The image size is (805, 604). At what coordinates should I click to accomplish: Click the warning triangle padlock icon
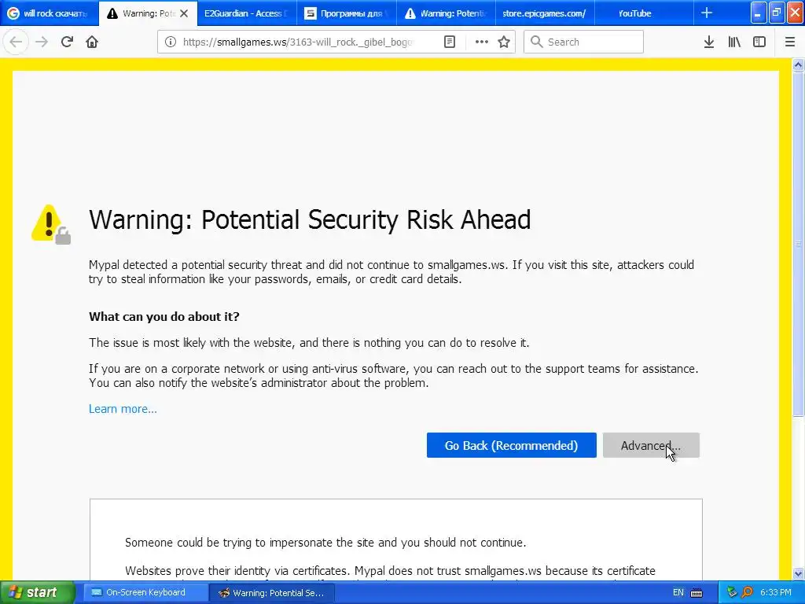(51, 224)
